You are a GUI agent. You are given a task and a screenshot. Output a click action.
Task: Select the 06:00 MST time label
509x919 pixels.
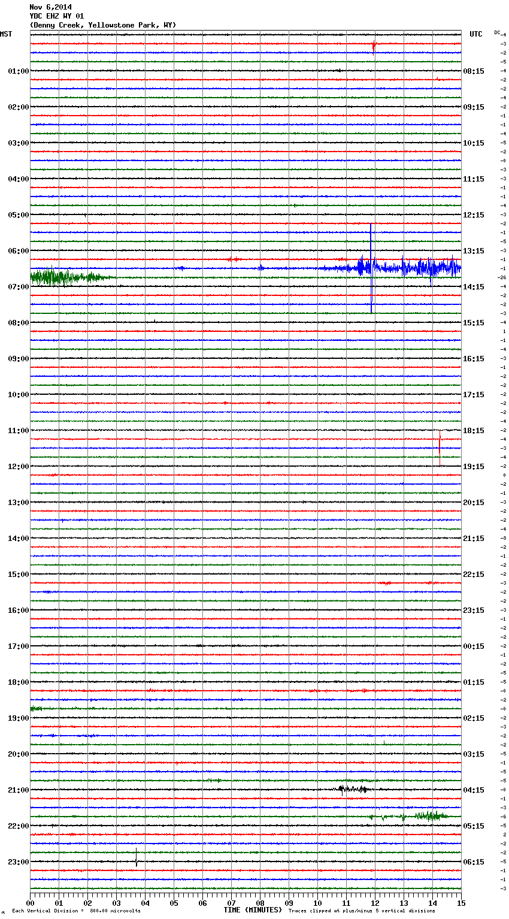[x=19, y=251]
